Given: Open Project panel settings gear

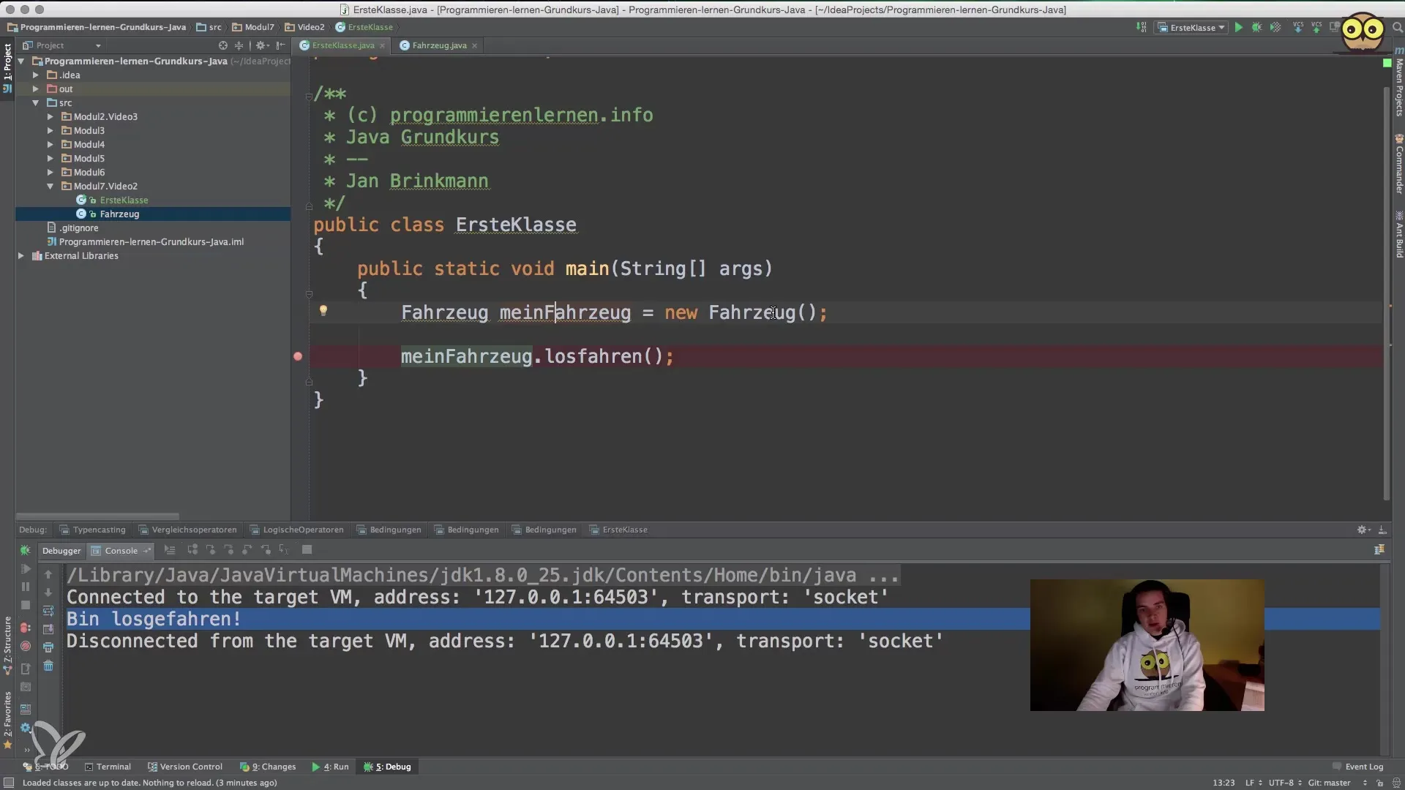Looking at the screenshot, I should click(x=261, y=45).
